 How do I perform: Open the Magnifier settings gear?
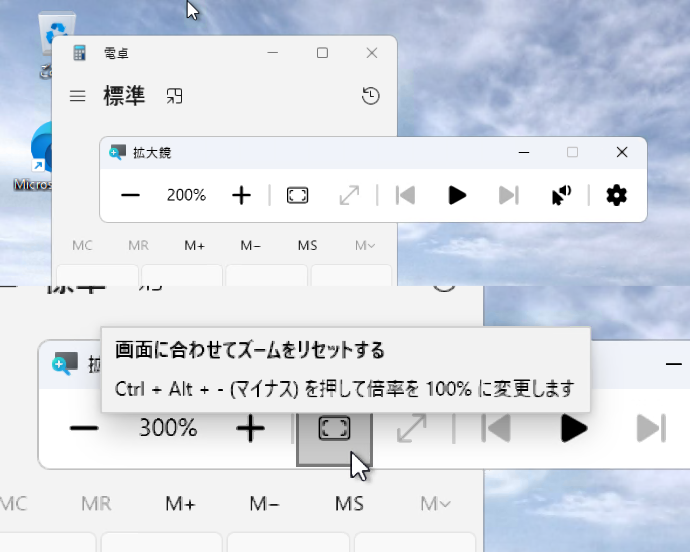click(616, 195)
